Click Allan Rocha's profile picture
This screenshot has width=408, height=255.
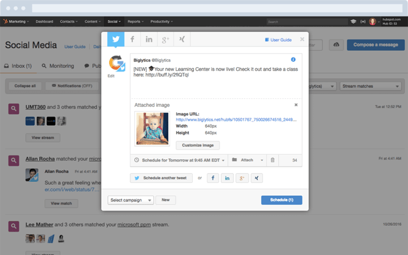pyautogui.click(x=32, y=175)
